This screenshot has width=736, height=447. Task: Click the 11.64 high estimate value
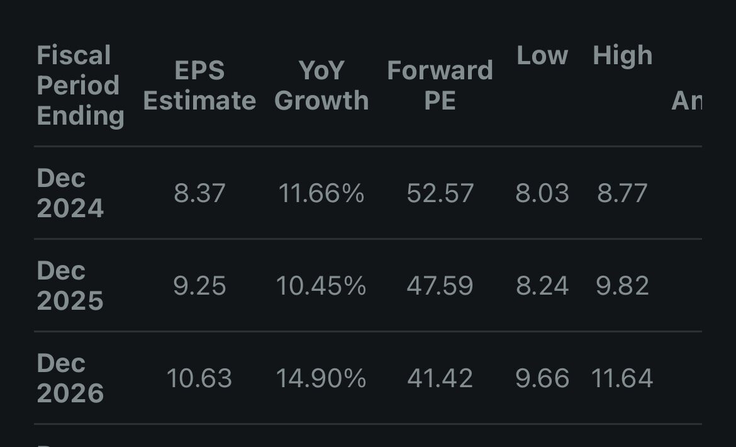click(622, 378)
